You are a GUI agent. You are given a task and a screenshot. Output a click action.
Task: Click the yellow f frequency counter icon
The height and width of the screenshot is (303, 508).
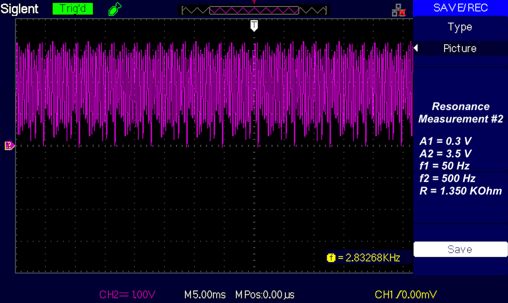click(331, 258)
